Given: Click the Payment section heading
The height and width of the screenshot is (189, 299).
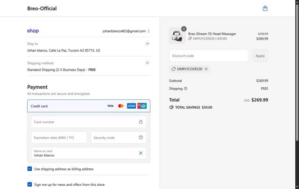Looking at the screenshot, I should 37,87.
